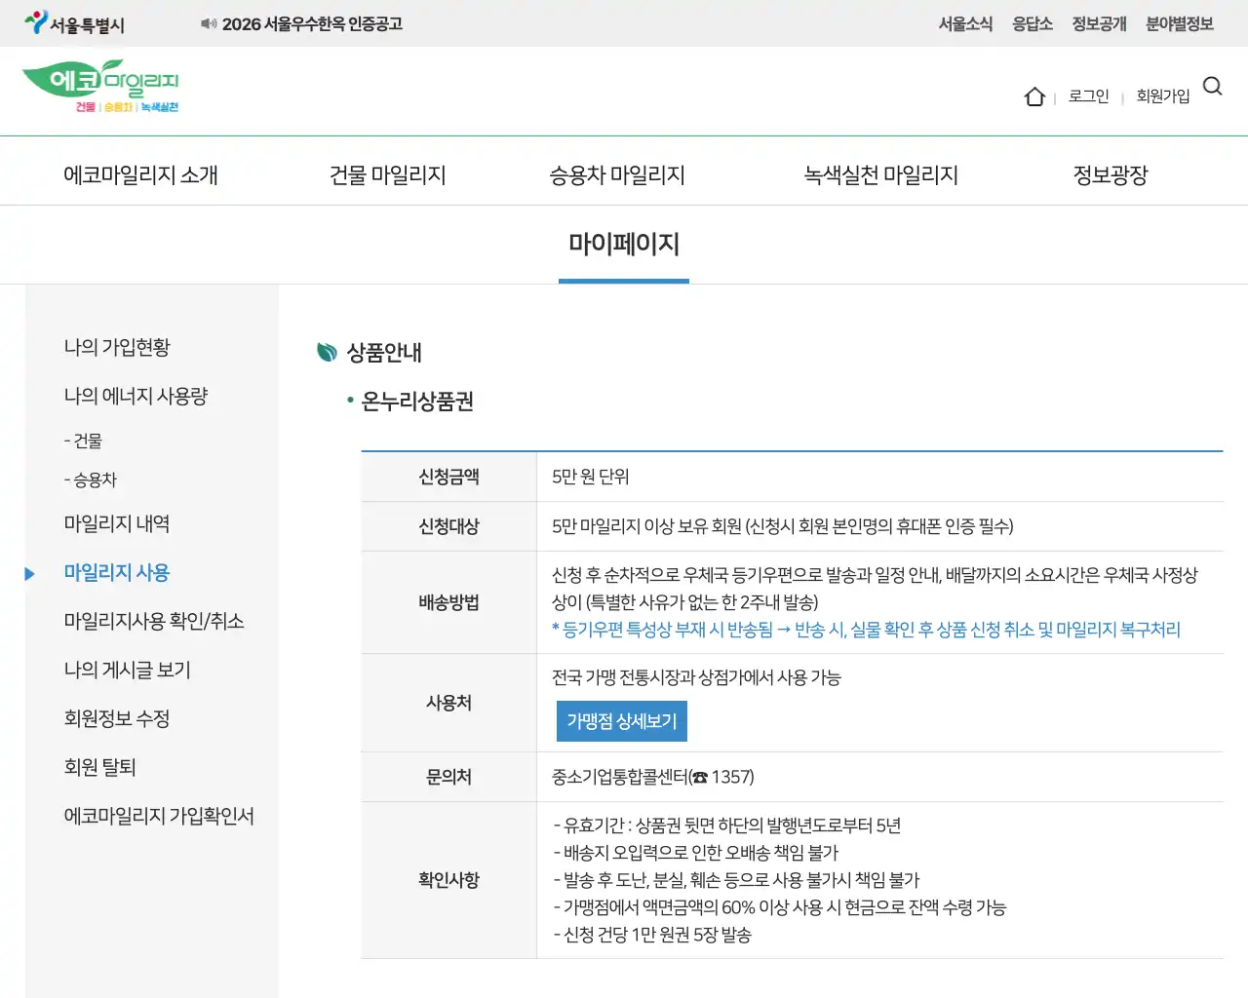This screenshot has height=998, width=1248.
Task: Click the 중소기업통합콜센터 1357 contact text
Action: pyautogui.click(x=653, y=777)
